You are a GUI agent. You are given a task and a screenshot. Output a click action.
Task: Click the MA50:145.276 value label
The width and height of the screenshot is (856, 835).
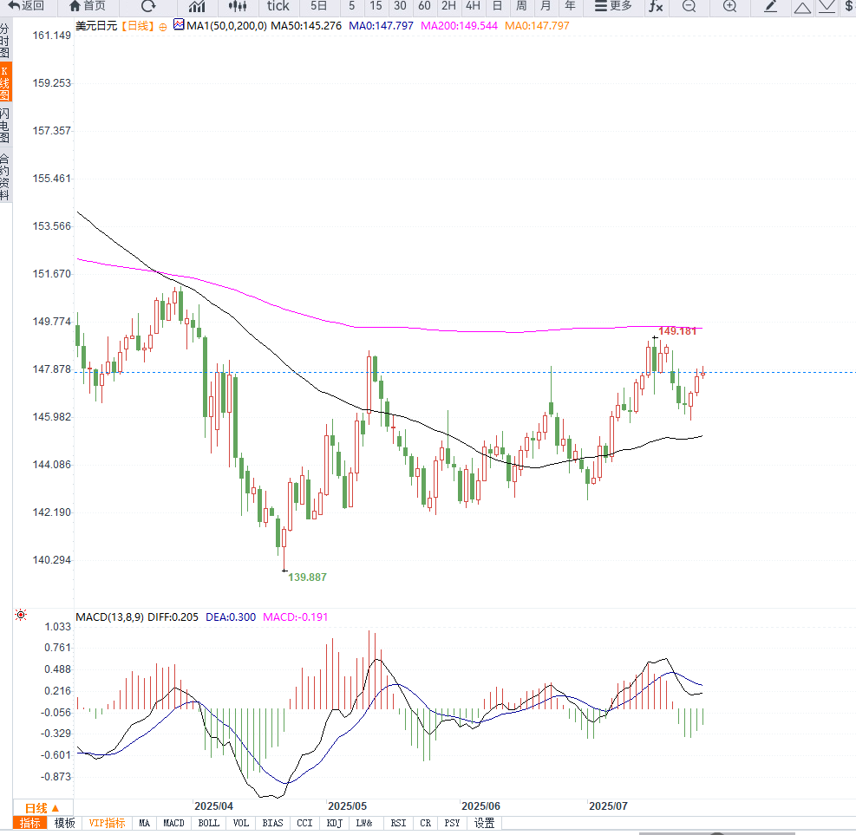point(306,26)
